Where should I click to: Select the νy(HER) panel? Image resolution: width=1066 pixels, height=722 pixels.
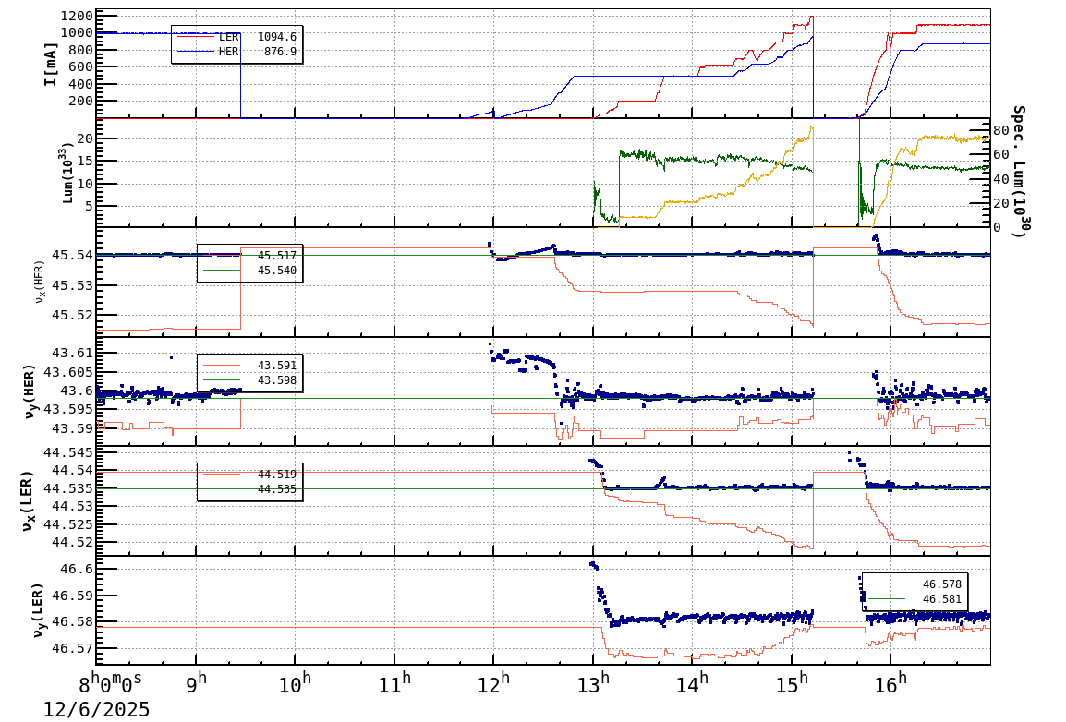[554, 392]
